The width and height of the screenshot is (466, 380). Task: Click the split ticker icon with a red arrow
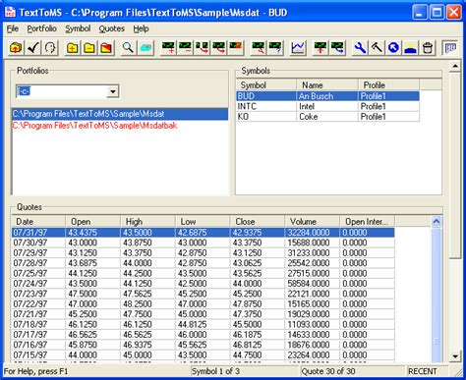(203, 48)
